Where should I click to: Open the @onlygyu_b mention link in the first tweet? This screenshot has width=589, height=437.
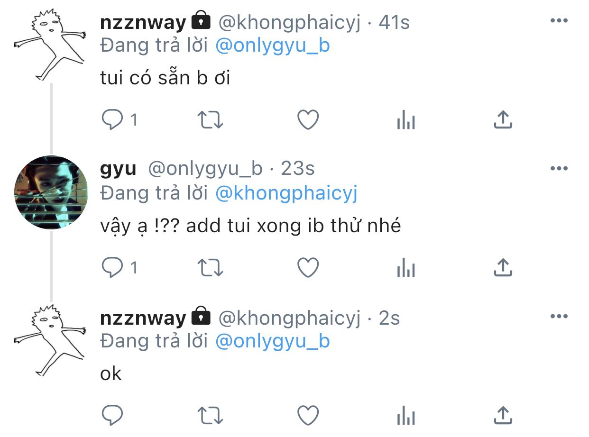click(x=272, y=46)
